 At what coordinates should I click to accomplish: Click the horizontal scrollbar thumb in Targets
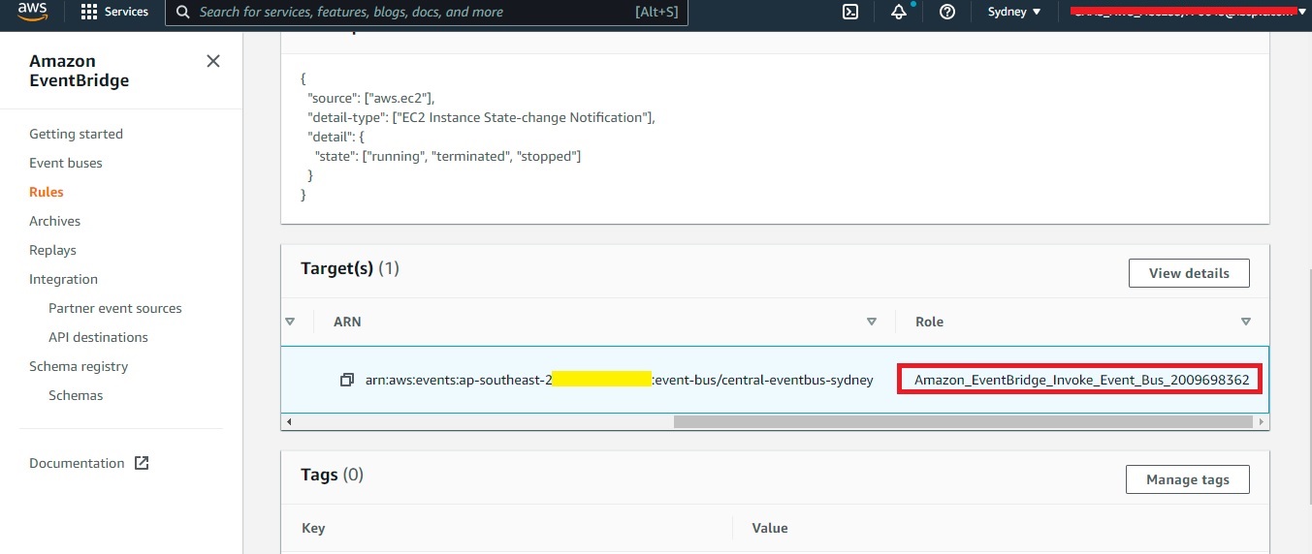point(963,422)
